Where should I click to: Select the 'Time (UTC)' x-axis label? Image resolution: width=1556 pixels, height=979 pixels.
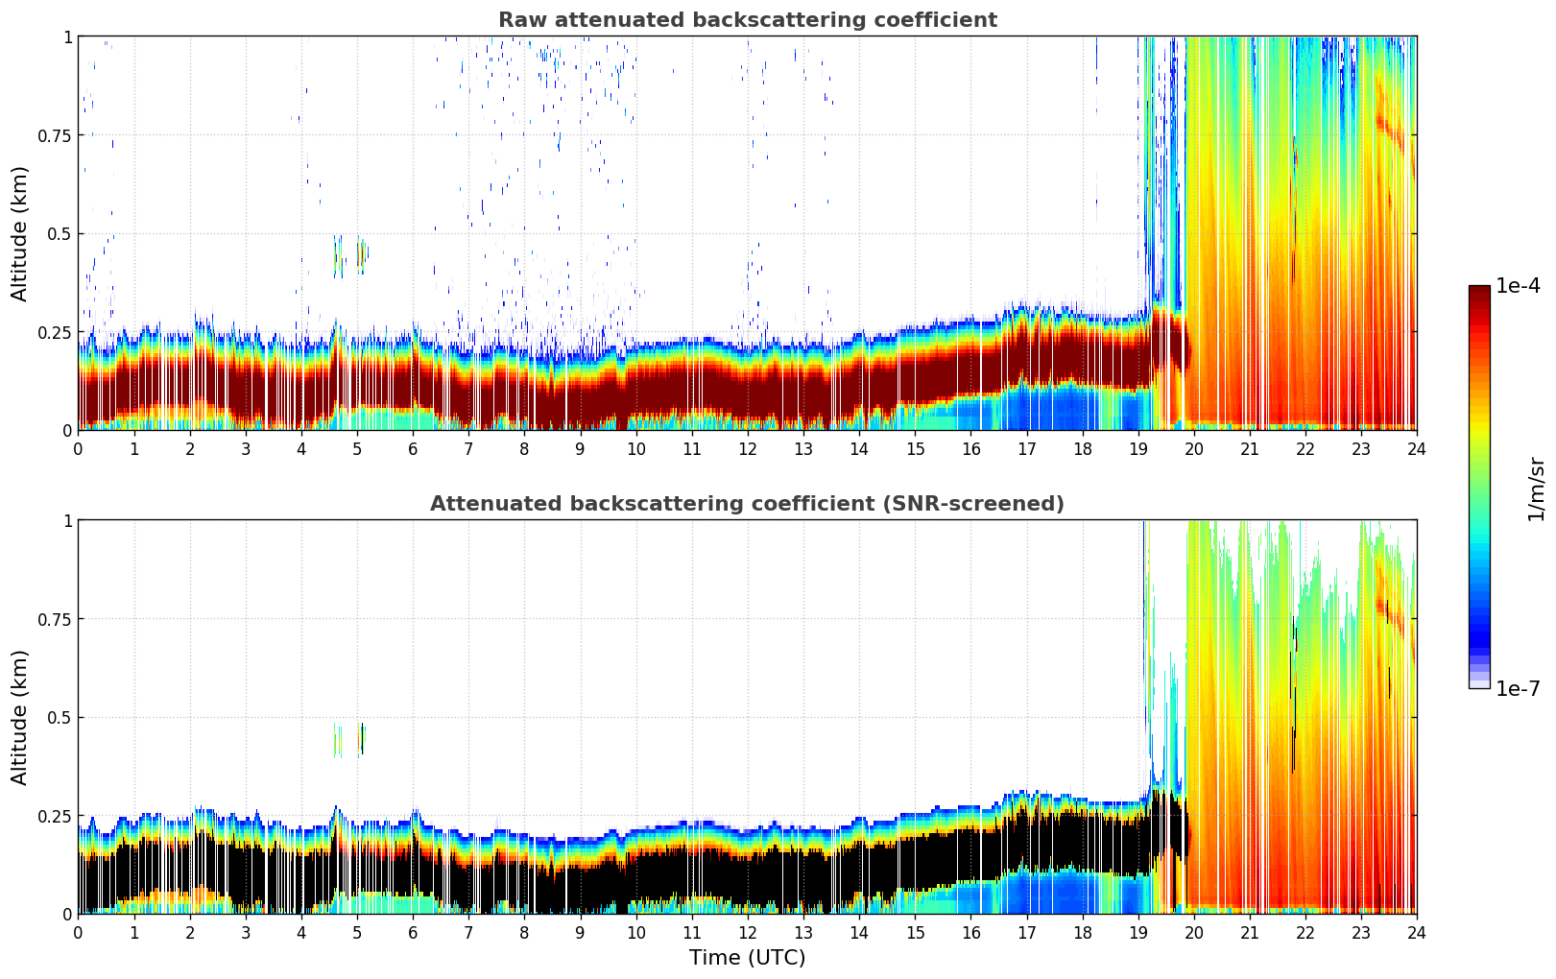(x=747, y=958)
